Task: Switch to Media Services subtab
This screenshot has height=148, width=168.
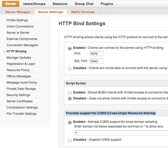Action: click(83, 12)
